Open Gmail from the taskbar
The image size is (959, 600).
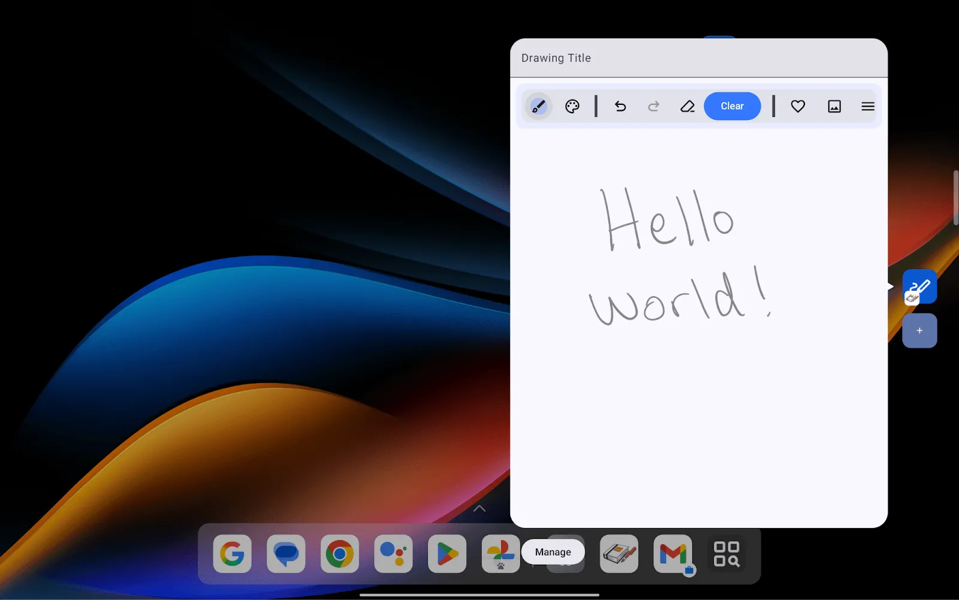coord(673,554)
